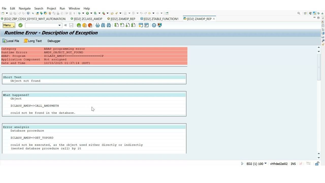The image size is (325, 183).
Task: Click the lock icon in status bar
Action: click(x=317, y=164)
